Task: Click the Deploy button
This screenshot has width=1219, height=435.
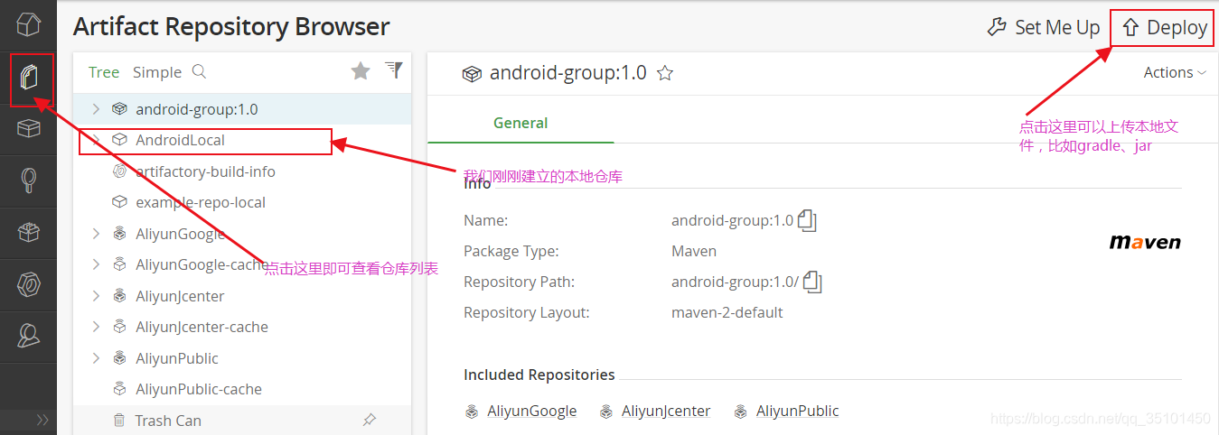Action: point(1165,28)
